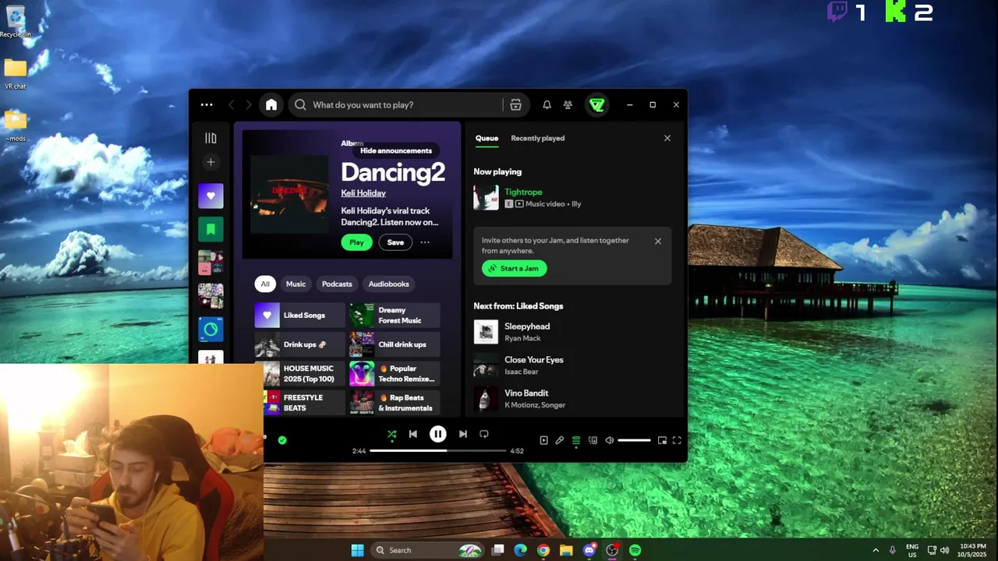This screenshot has width=998, height=561.
Task: Mute the Spotify volume
Action: coord(610,440)
